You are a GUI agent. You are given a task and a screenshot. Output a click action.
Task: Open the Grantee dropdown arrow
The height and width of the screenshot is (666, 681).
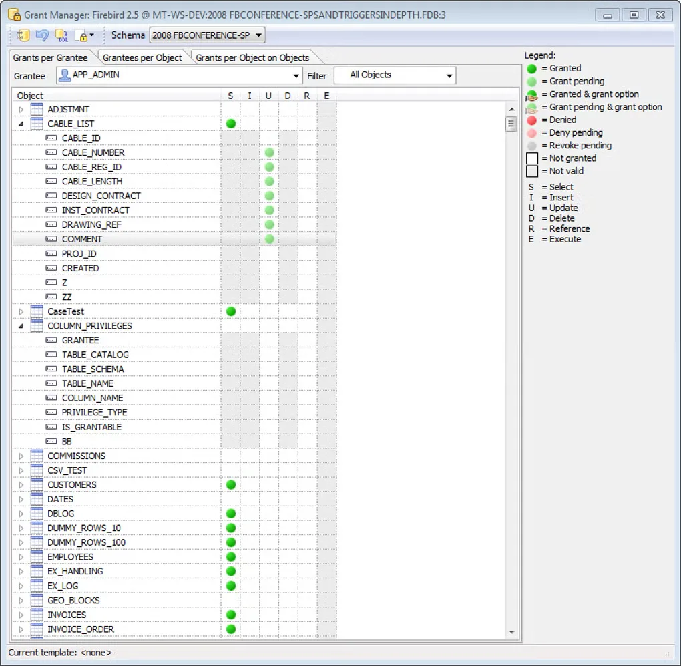pos(296,75)
